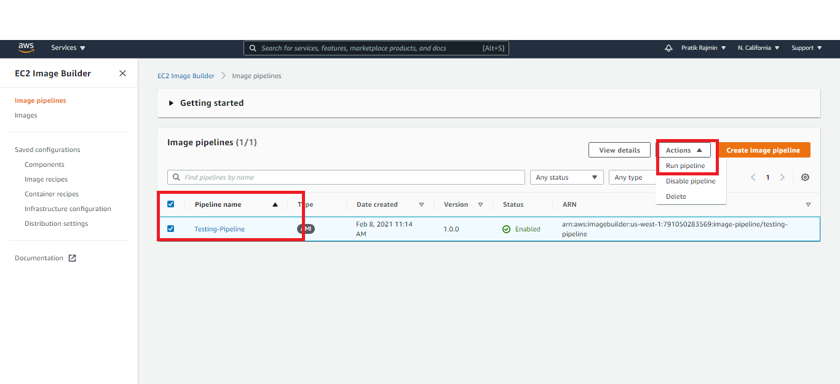Select Disable pipeline from Actions menu
Image resolution: width=840 pixels, height=384 pixels.
click(691, 181)
